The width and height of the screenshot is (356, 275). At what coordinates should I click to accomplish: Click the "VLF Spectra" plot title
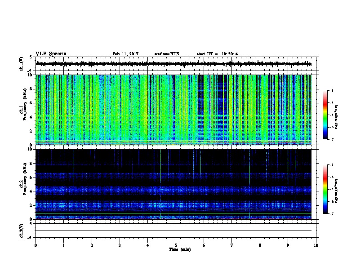tap(51, 54)
